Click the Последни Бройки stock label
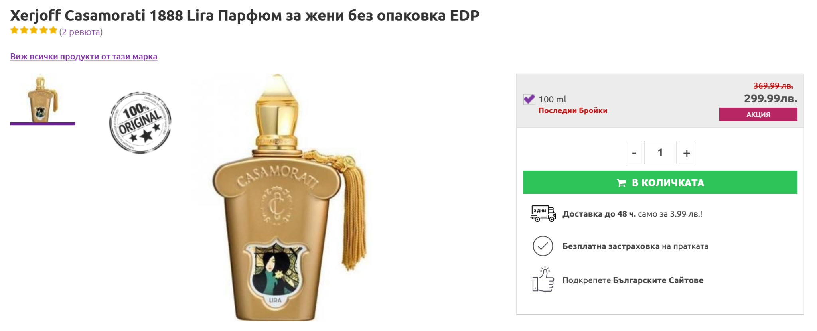 point(573,110)
